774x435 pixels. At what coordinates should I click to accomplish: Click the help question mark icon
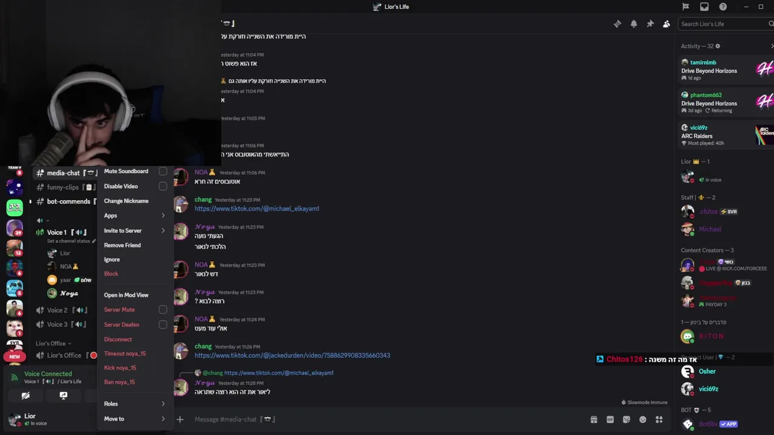[x=723, y=7]
